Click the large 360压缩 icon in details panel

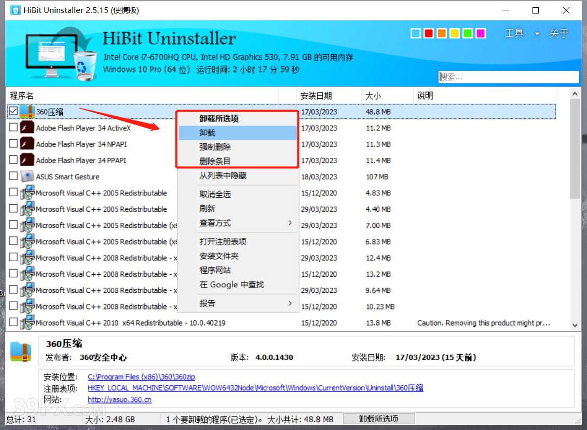(21, 352)
